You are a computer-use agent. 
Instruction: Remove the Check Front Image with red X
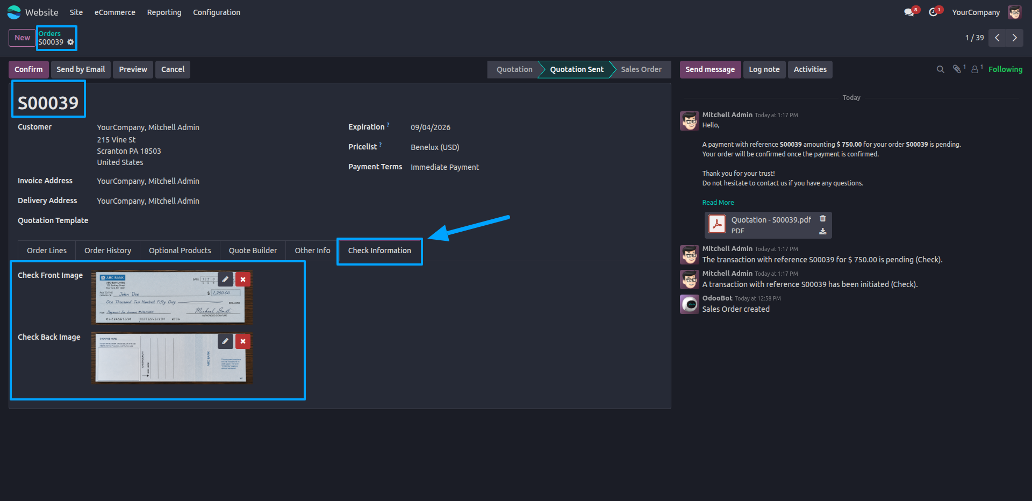(243, 280)
